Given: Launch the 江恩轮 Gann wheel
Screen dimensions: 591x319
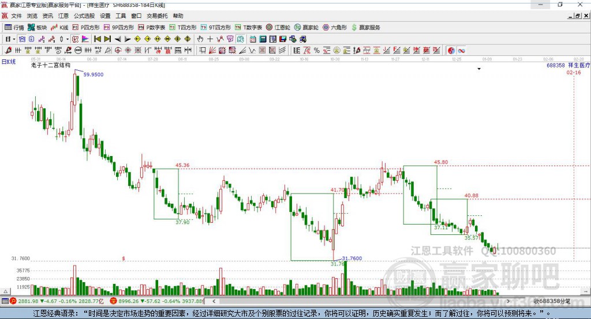Looking at the screenshot, I should pos(278,28).
